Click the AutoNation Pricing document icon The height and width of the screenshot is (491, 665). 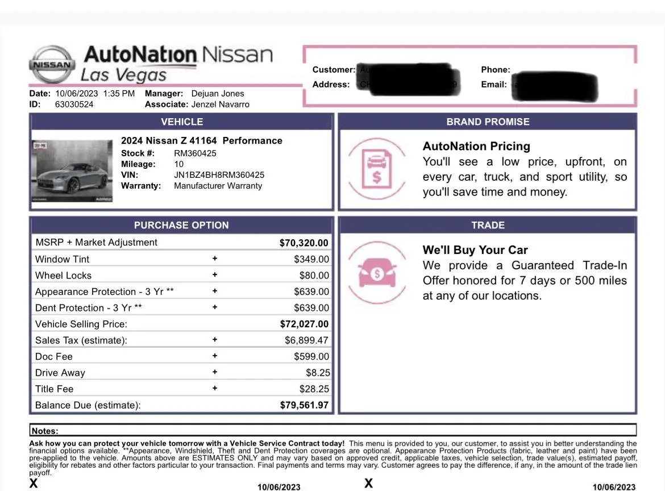tap(377, 169)
